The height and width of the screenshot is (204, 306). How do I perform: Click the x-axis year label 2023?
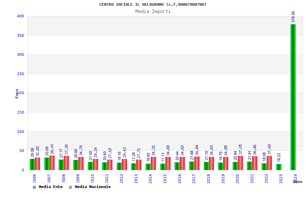click(x=281, y=178)
